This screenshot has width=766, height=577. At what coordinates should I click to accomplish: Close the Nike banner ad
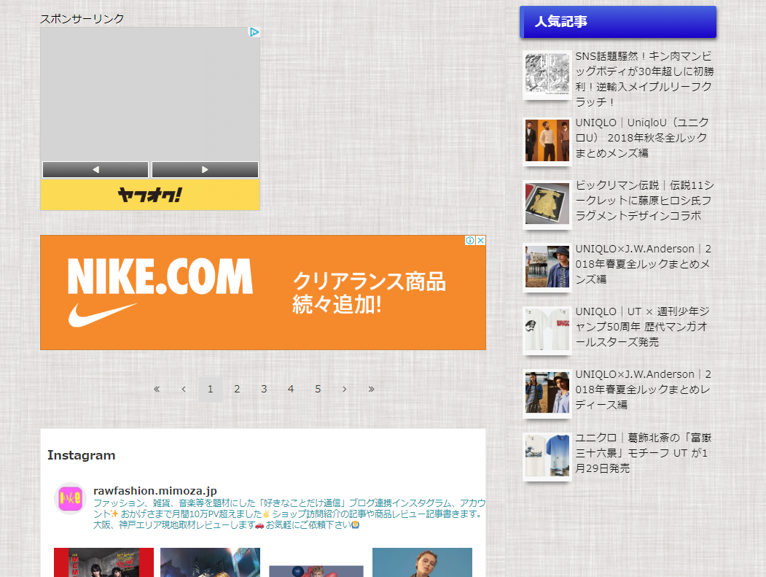point(481,240)
